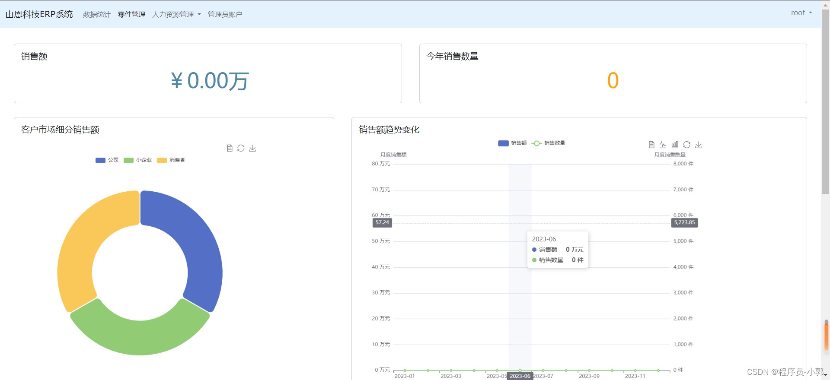The height and width of the screenshot is (380, 830).
Task: Expand 人力资源管理 dropdown menu
Action: click(x=176, y=14)
